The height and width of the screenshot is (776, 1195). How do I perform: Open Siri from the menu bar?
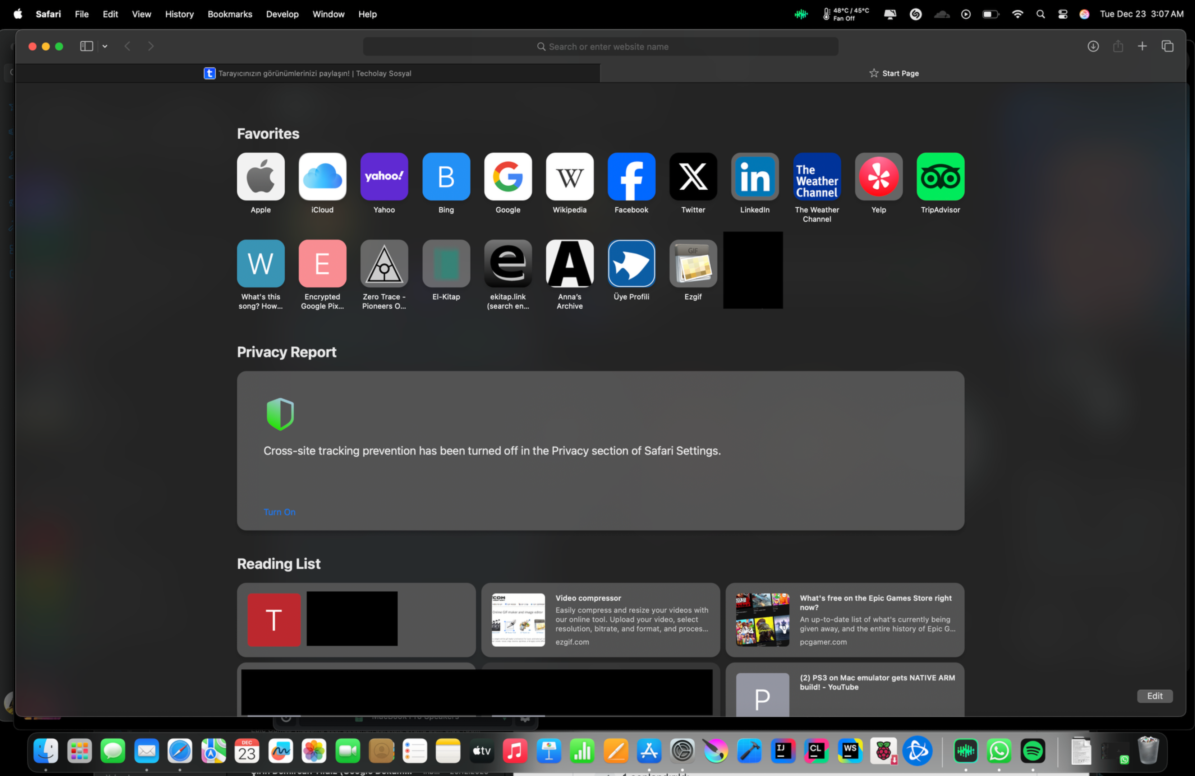(x=1084, y=14)
